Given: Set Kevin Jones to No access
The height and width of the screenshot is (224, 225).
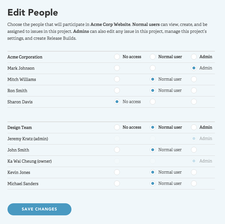Looking at the screenshot, I should coord(117,172).
